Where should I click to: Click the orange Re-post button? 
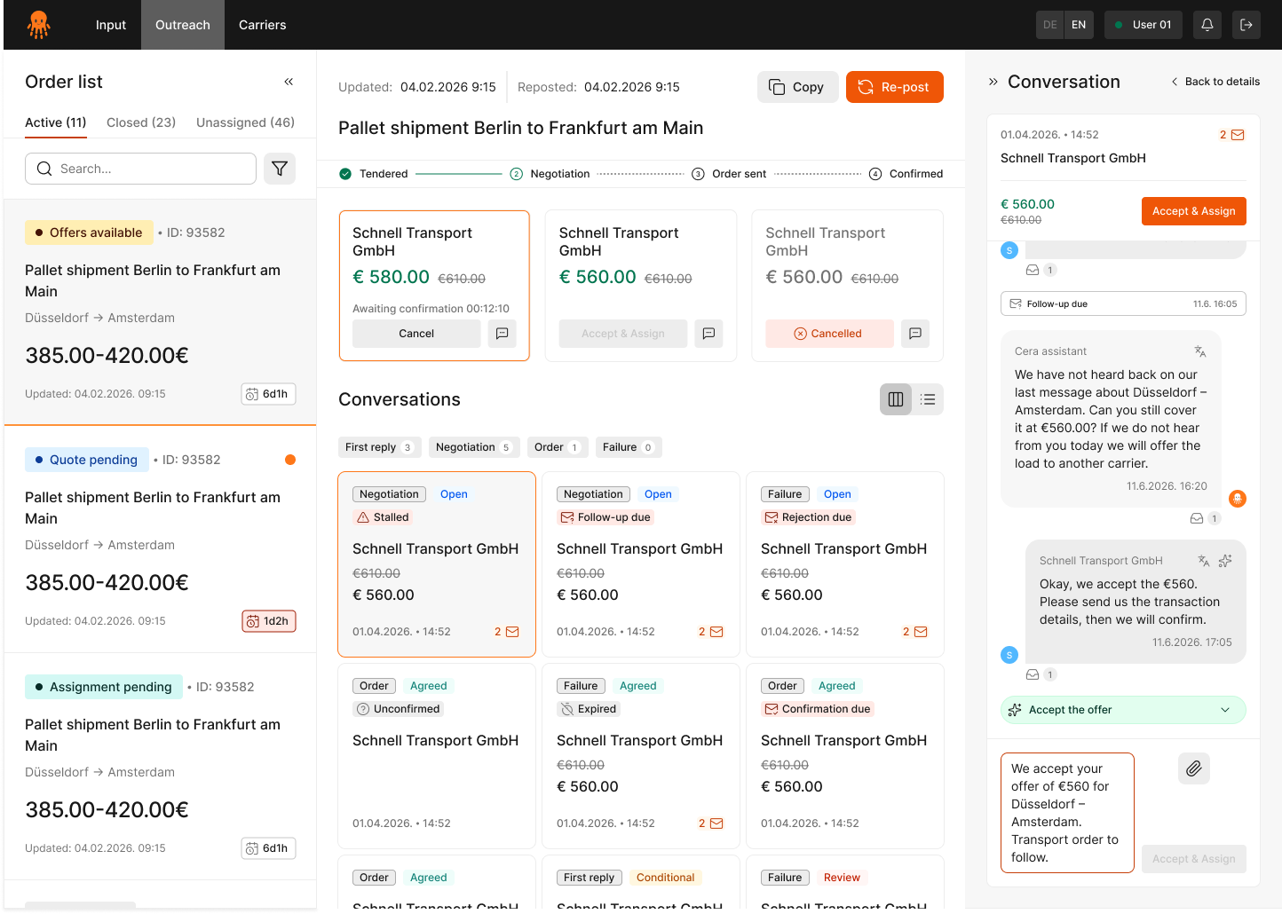click(895, 87)
